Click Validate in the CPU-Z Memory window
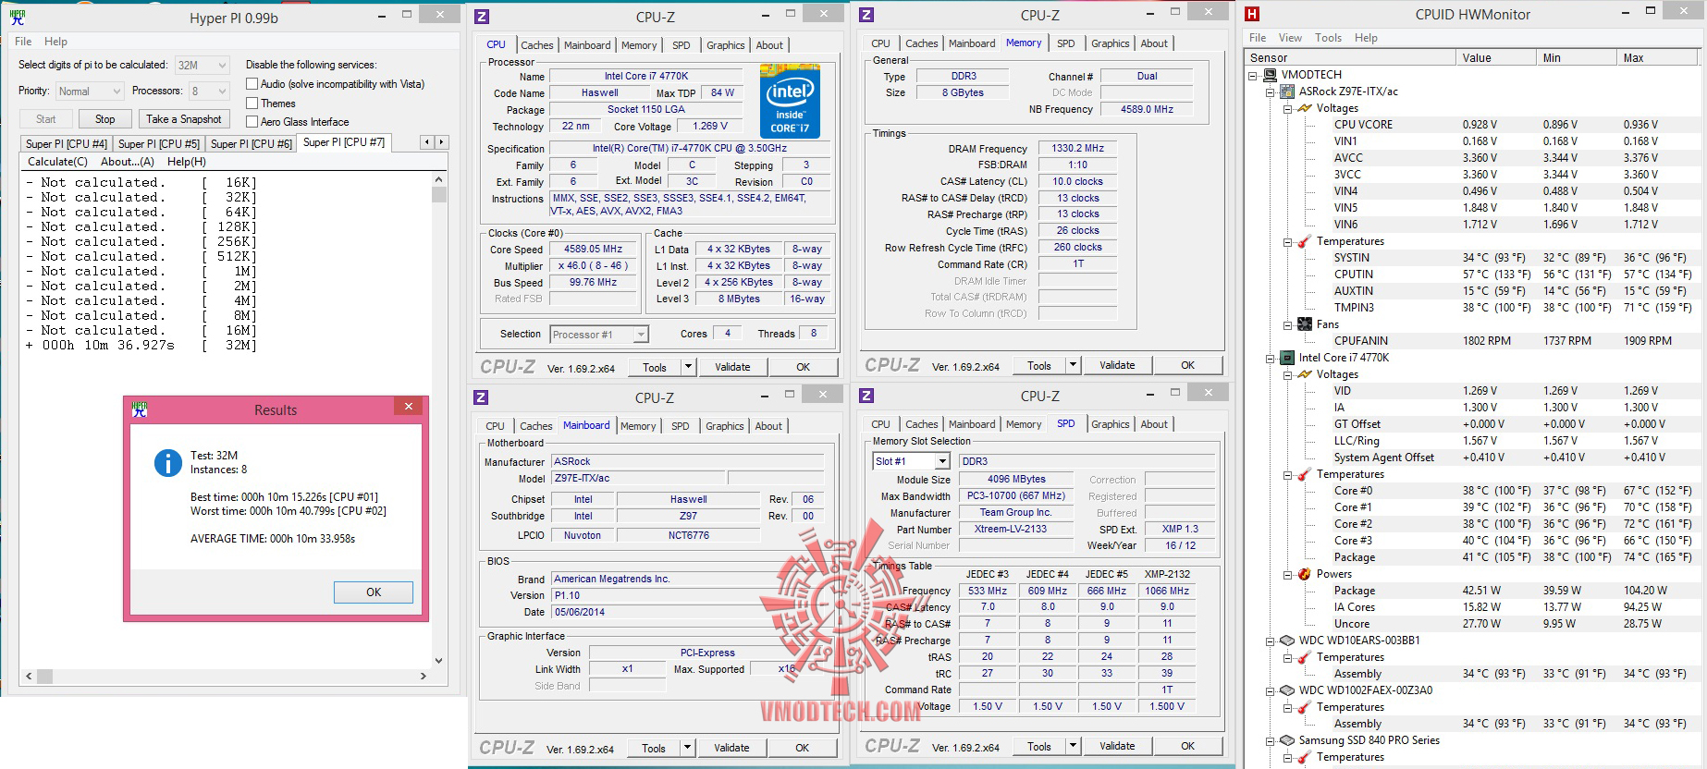Screen dimensions: 1707x769 tap(1117, 365)
